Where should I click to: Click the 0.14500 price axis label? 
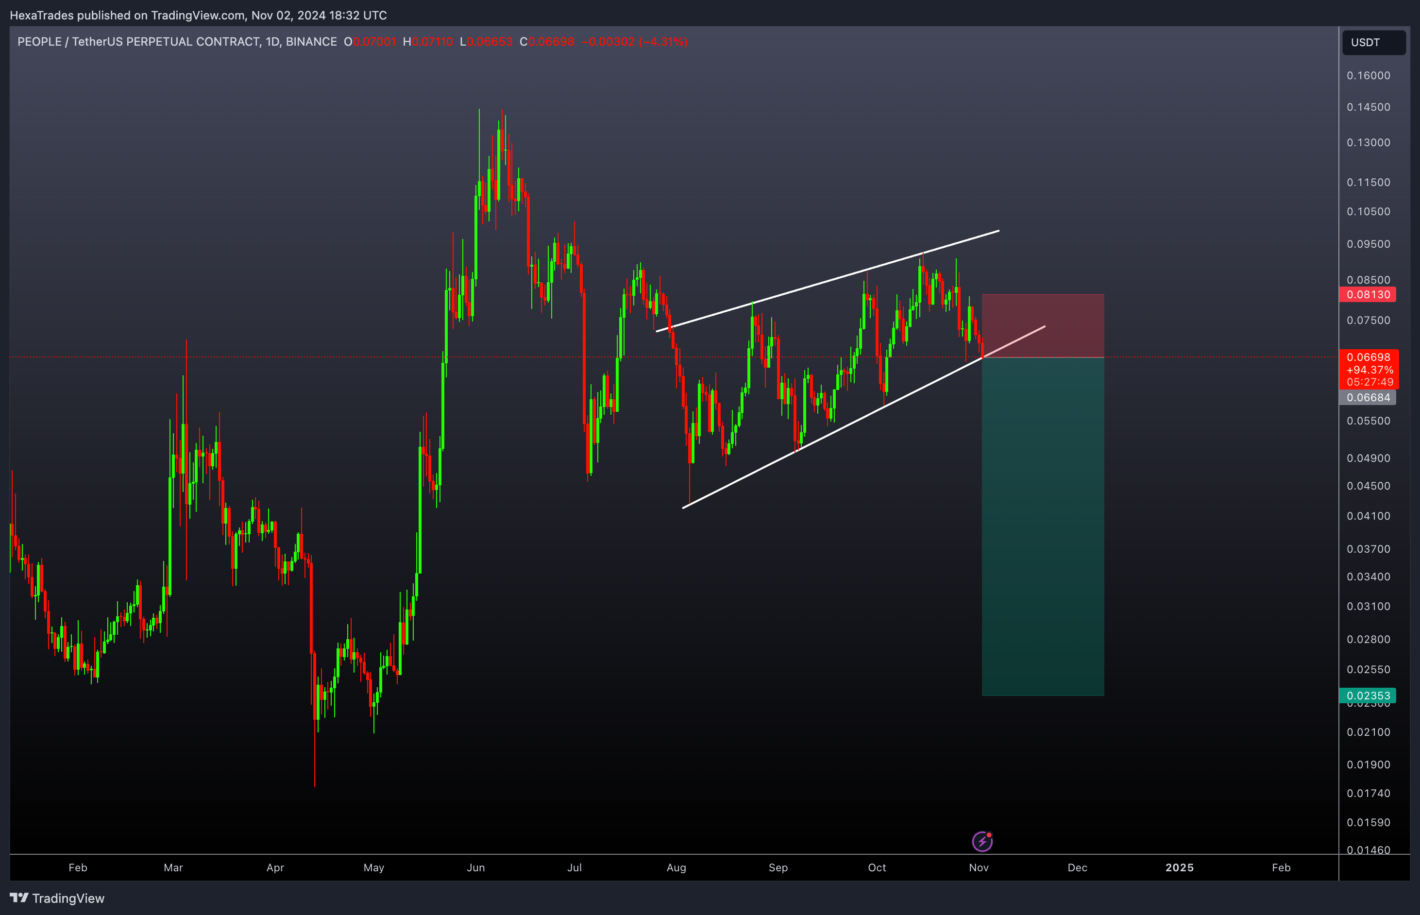pyautogui.click(x=1369, y=107)
